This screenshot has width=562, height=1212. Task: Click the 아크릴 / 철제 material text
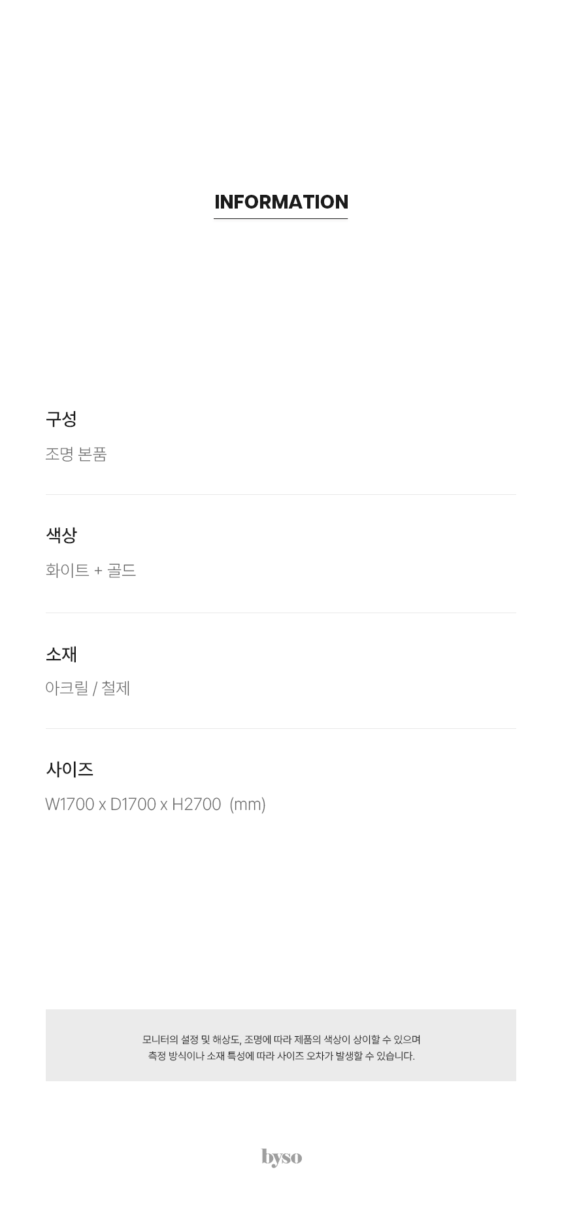[88, 688]
